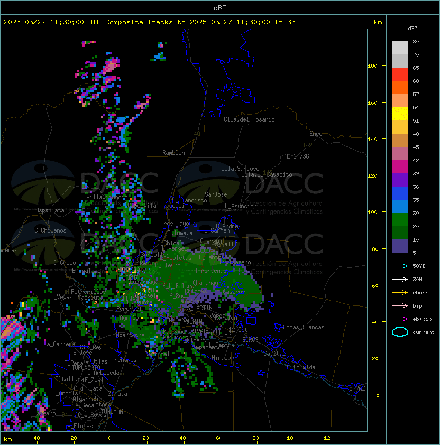Screen dimensions: 440x445
Task: Select the 'Villavicencio' map label
Action: [107, 197]
